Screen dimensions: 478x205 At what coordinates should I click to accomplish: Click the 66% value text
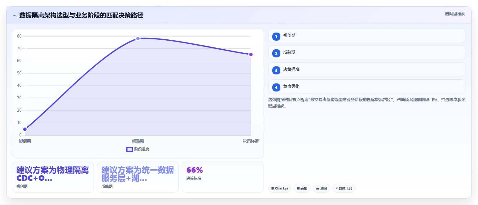coord(195,170)
